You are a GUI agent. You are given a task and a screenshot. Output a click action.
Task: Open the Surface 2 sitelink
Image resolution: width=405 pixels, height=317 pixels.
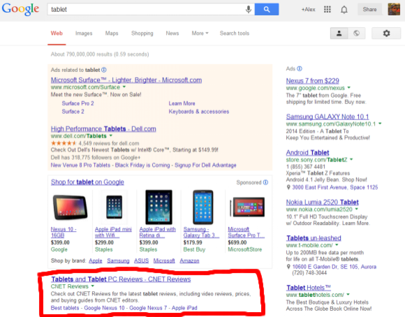click(73, 112)
